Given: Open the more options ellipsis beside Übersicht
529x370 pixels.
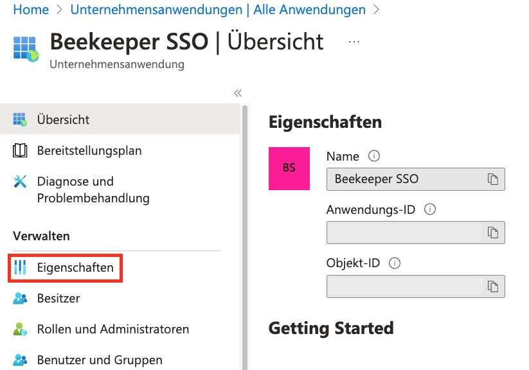Looking at the screenshot, I should tap(354, 42).
